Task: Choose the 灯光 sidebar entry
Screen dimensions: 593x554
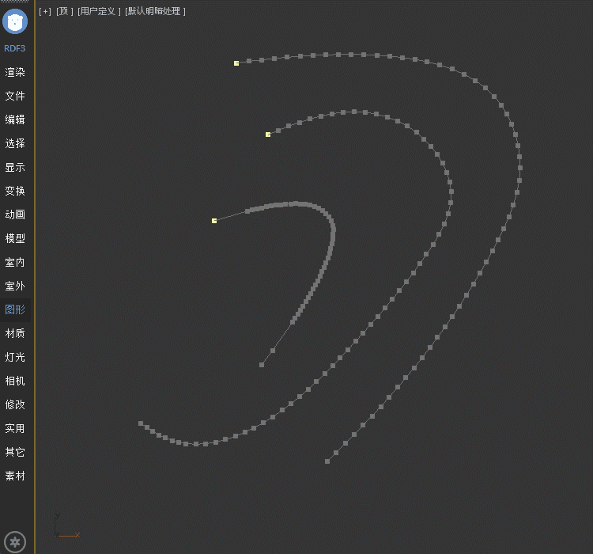Action: tap(15, 357)
